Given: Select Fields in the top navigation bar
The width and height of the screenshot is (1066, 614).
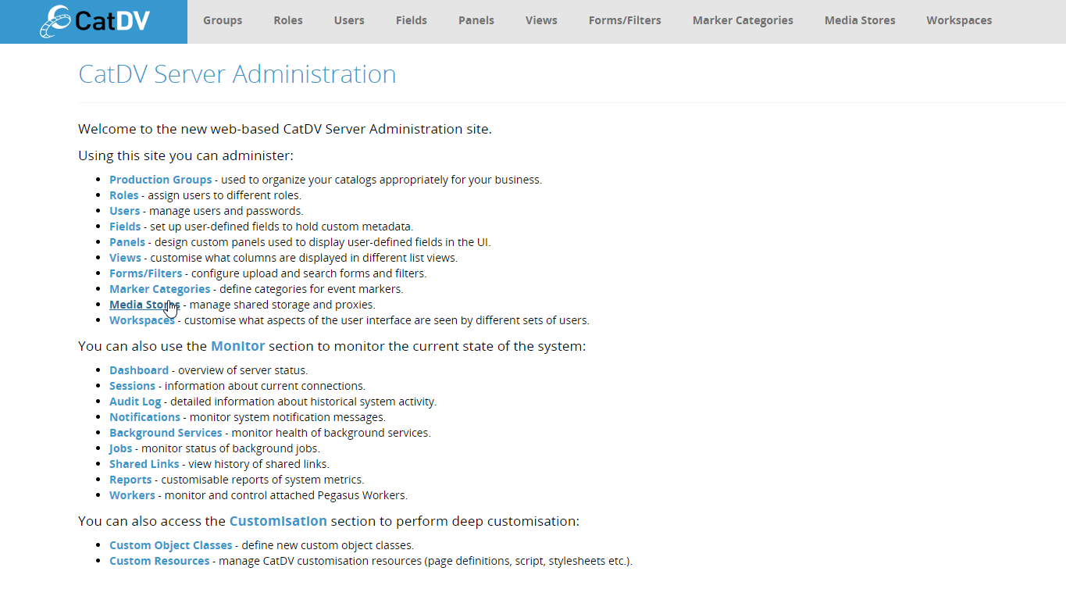Looking at the screenshot, I should coord(412,20).
